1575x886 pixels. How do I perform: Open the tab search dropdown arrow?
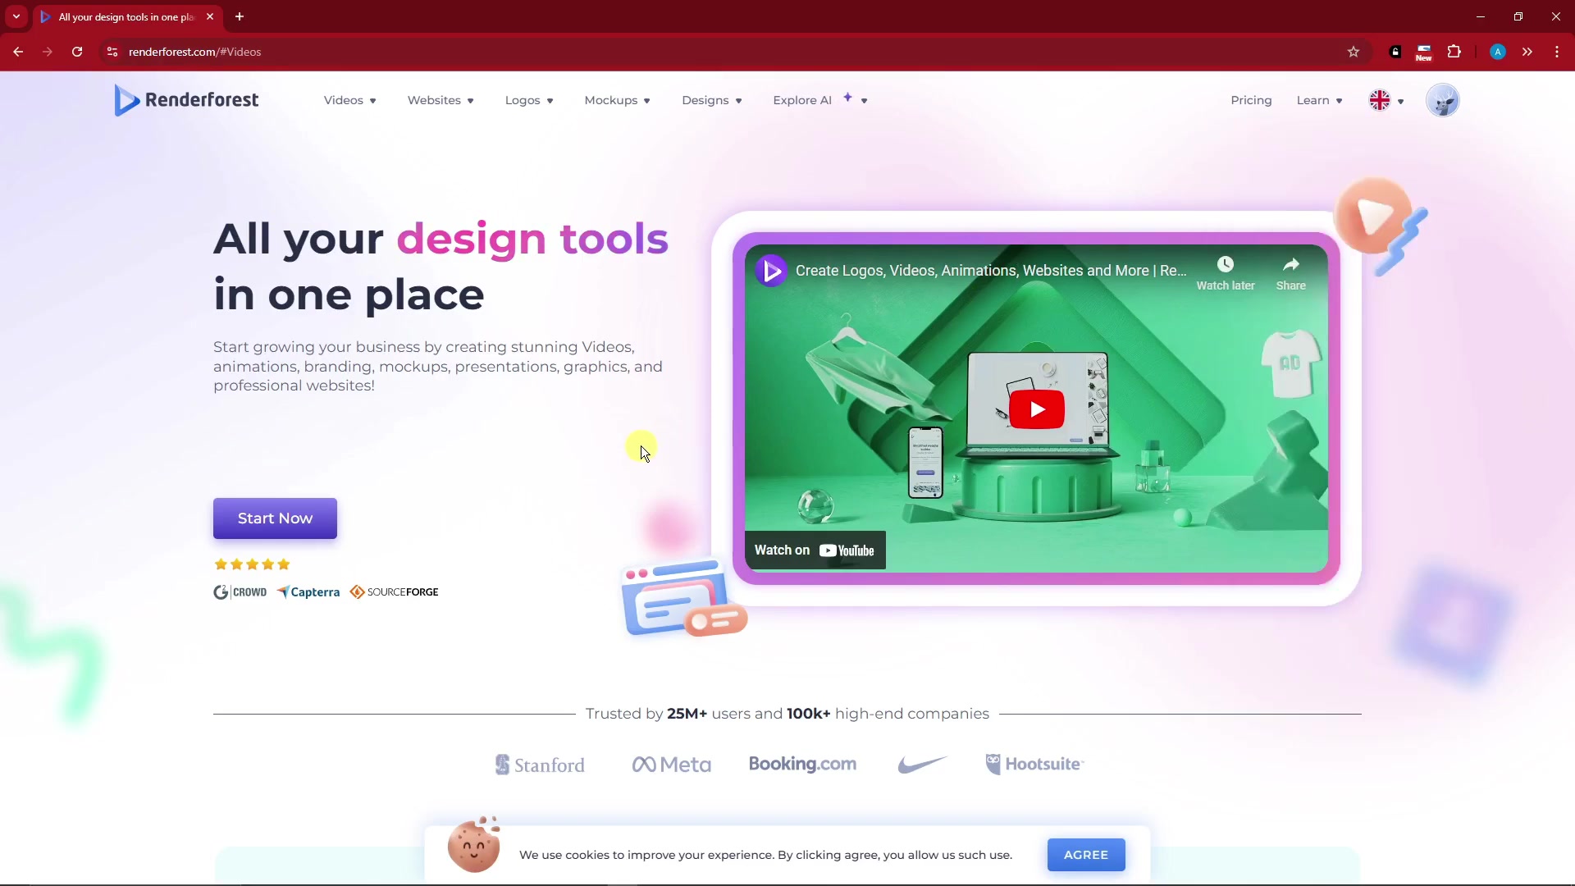point(16,16)
